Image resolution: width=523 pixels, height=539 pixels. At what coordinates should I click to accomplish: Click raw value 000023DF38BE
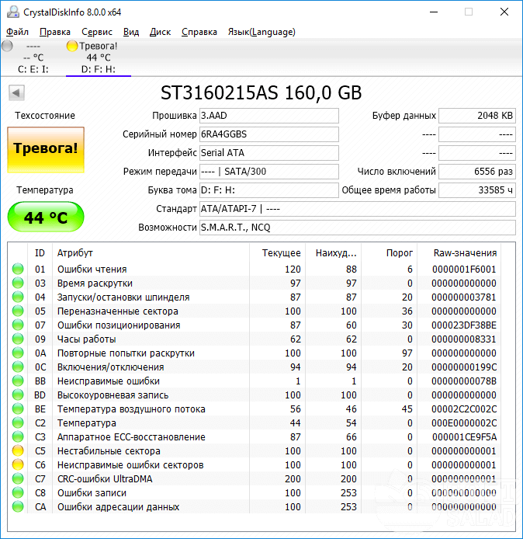pyautogui.click(x=464, y=325)
